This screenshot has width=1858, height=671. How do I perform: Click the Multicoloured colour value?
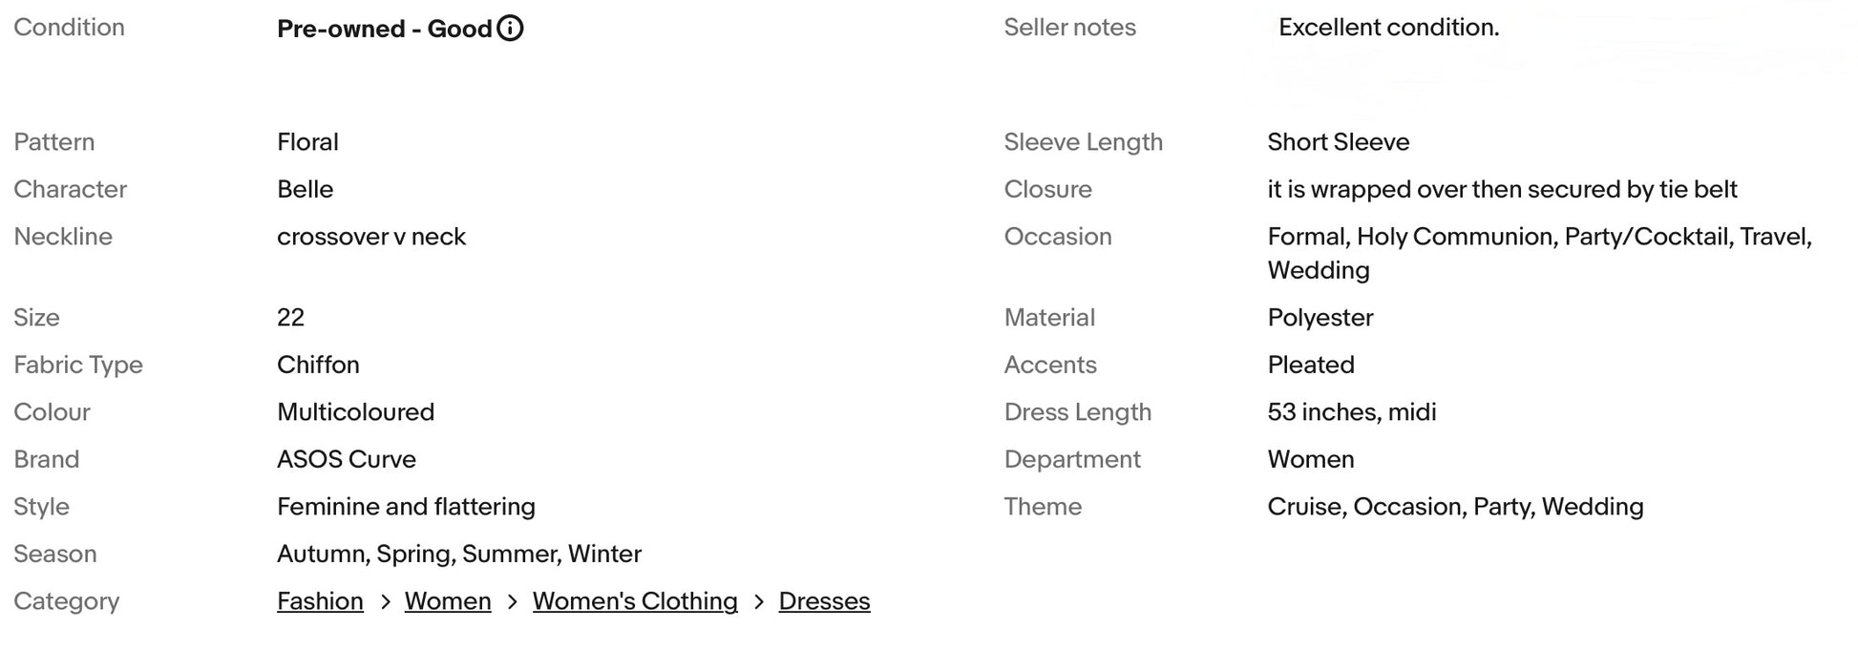tap(355, 412)
